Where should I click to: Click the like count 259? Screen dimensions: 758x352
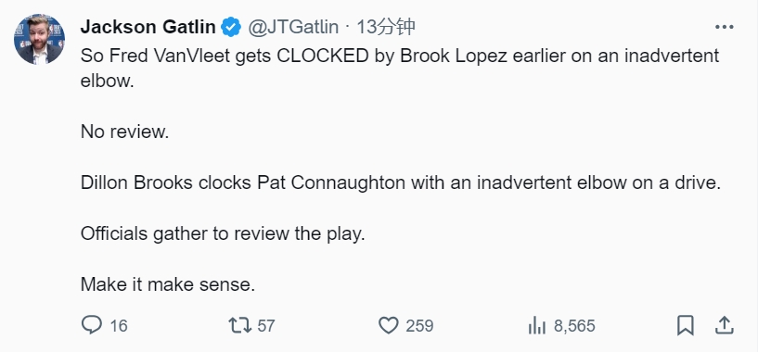point(419,326)
